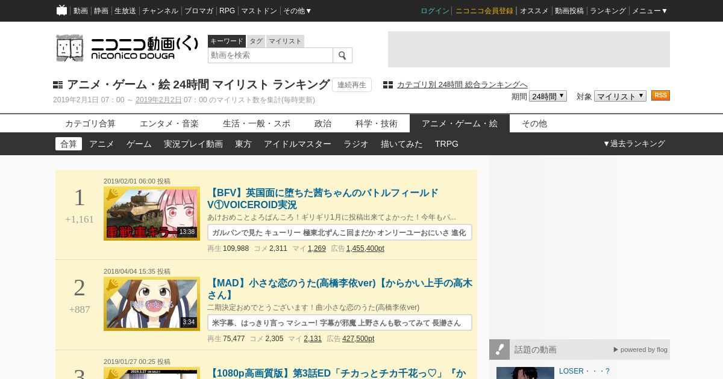The image size is (723, 379).
Task: Click the 2019年2月2日 date link
Action: pos(158,100)
